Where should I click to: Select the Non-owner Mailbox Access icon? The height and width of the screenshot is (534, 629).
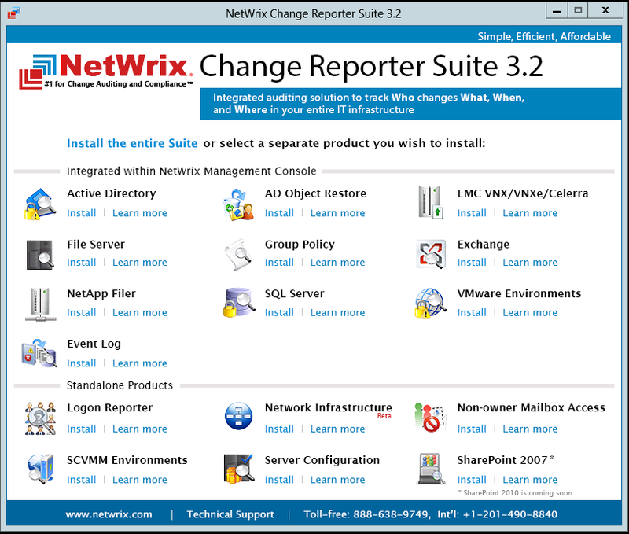pos(430,417)
